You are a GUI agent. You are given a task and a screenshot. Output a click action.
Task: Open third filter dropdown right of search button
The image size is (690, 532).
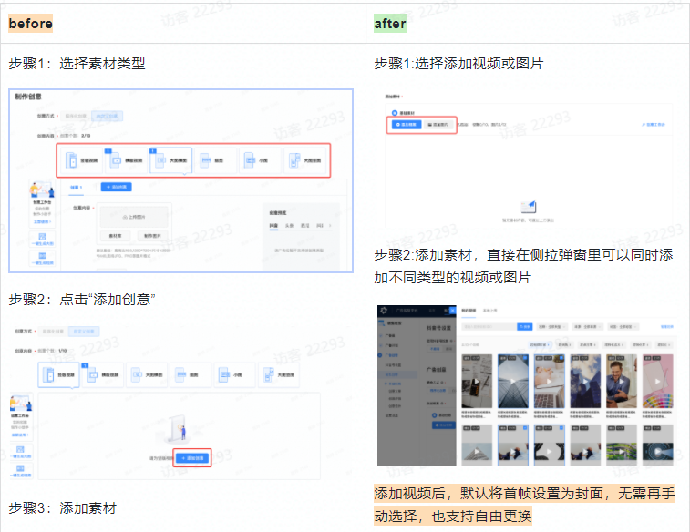tap(623, 327)
